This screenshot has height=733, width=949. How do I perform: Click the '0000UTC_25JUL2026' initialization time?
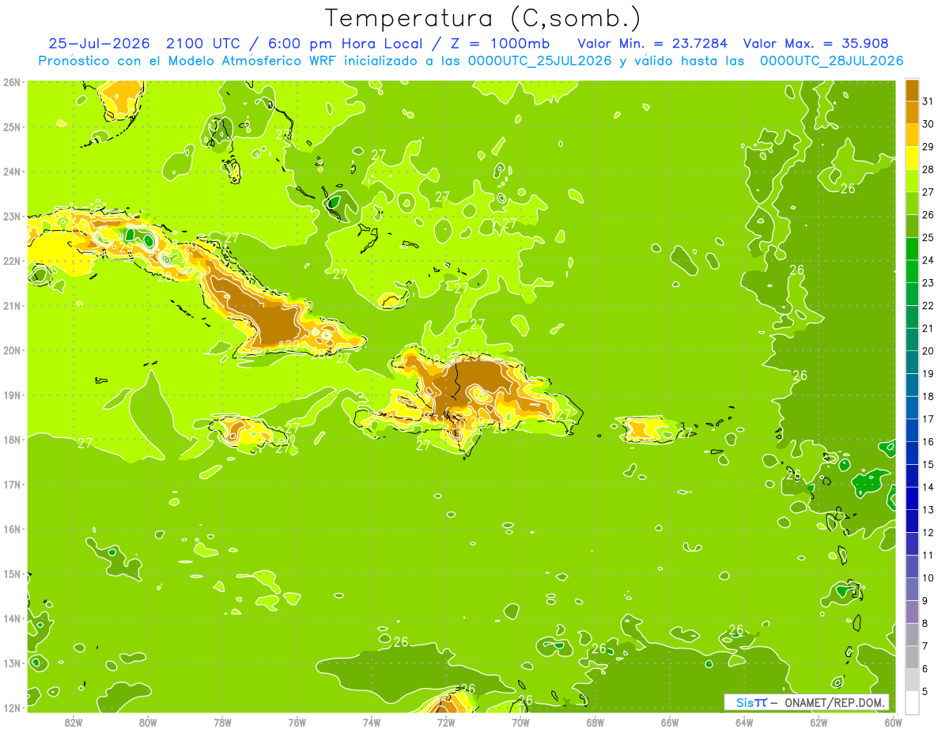pyautogui.click(x=539, y=61)
